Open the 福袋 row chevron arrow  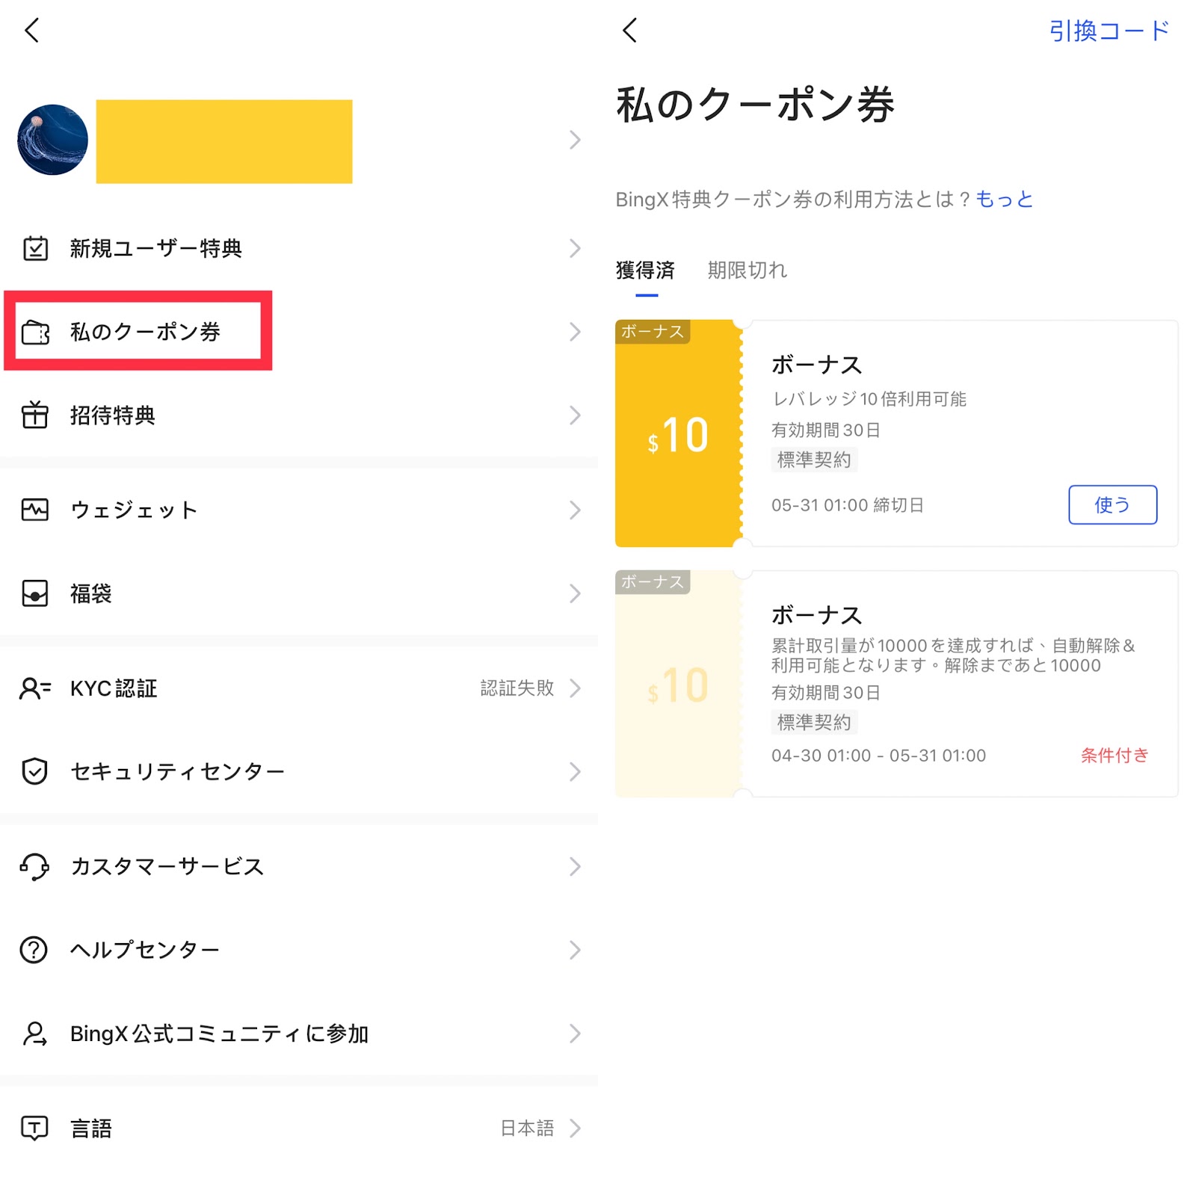point(574,593)
